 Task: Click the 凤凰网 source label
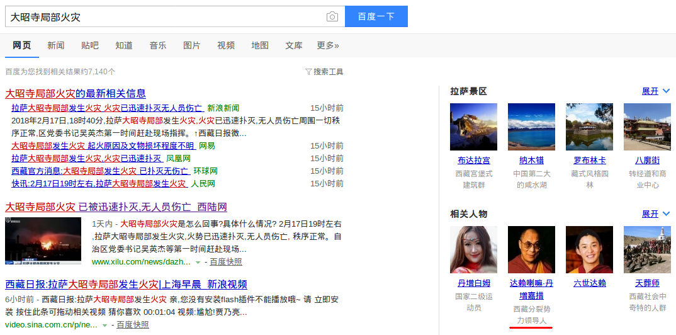tap(179, 158)
